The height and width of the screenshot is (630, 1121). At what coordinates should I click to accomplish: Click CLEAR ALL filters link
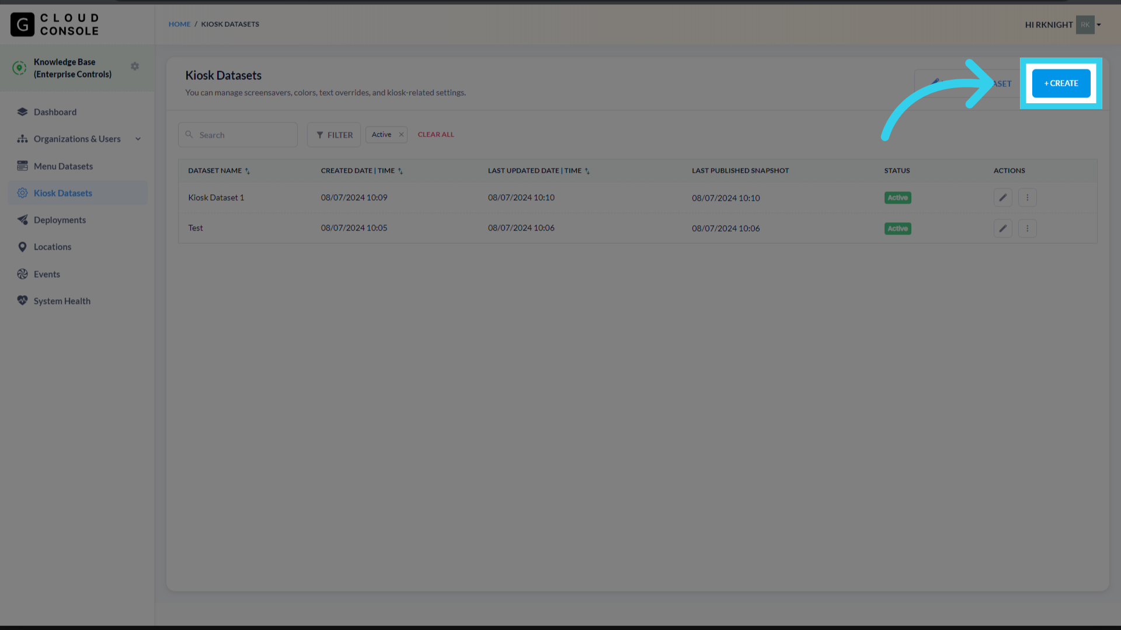click(x=436, y=134)
